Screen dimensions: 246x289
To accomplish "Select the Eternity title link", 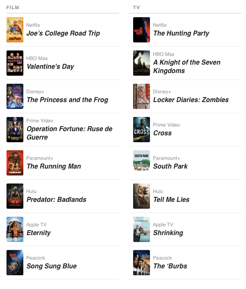I will [38, 233].
